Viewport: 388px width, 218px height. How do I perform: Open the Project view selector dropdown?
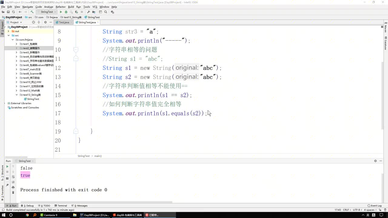tap(14, 22)
